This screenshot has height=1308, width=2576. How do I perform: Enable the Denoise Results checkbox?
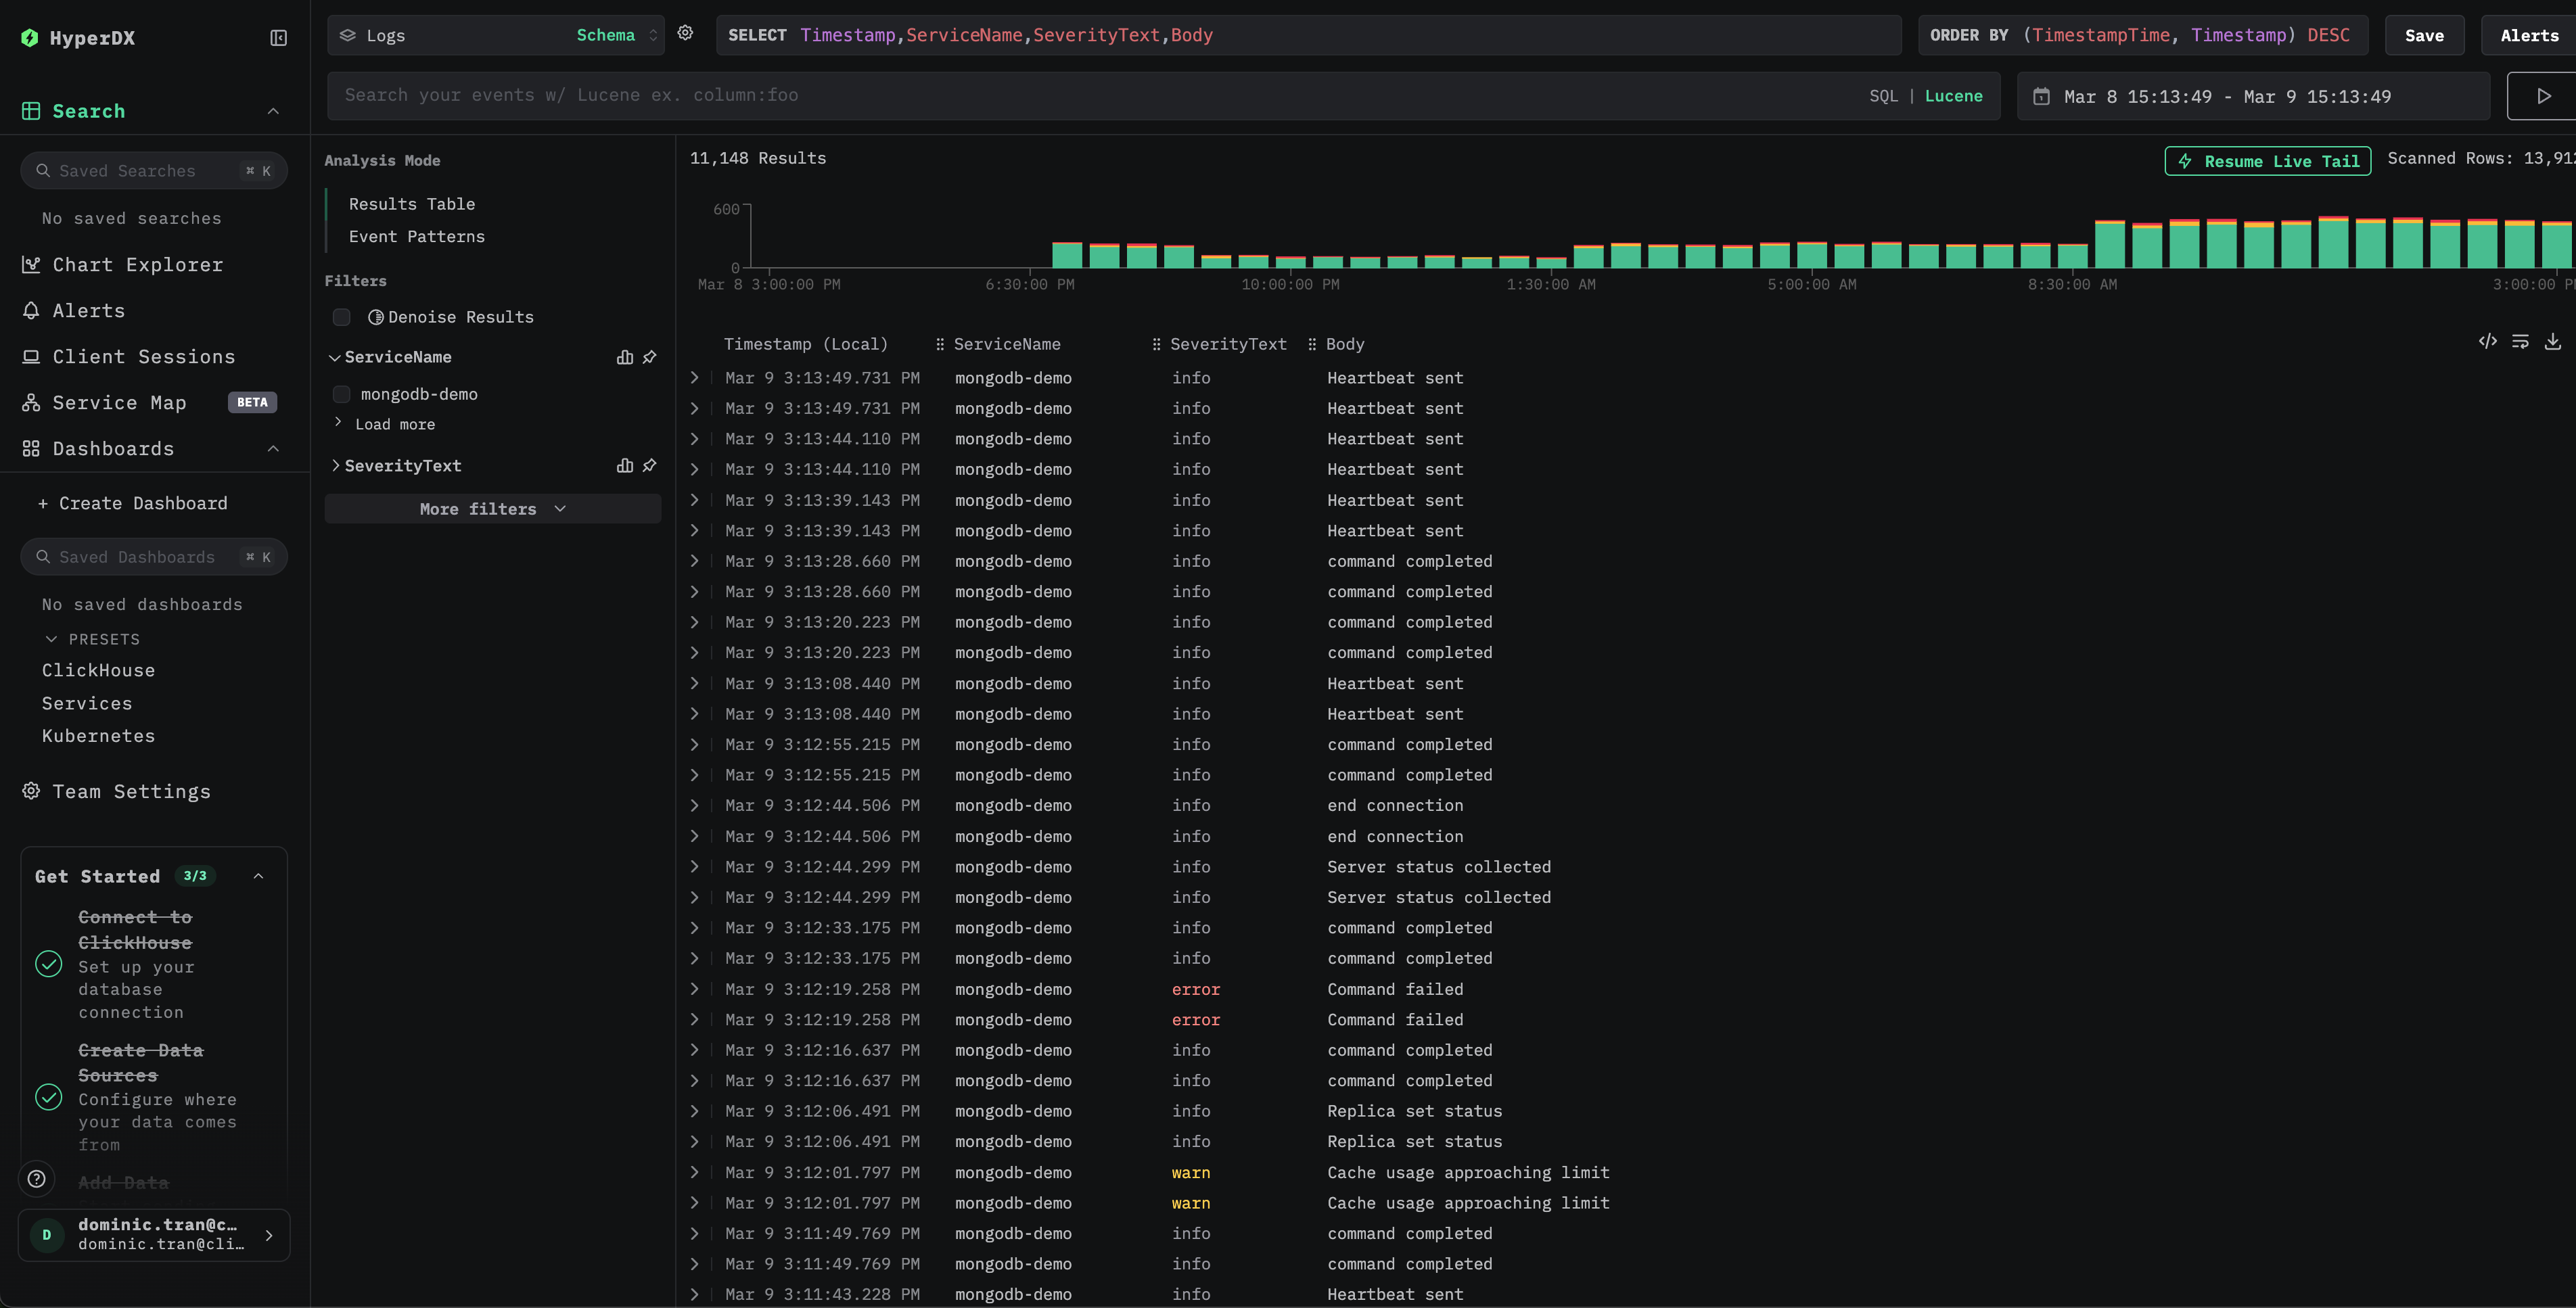pyautogui.click(x=341, y=317)
